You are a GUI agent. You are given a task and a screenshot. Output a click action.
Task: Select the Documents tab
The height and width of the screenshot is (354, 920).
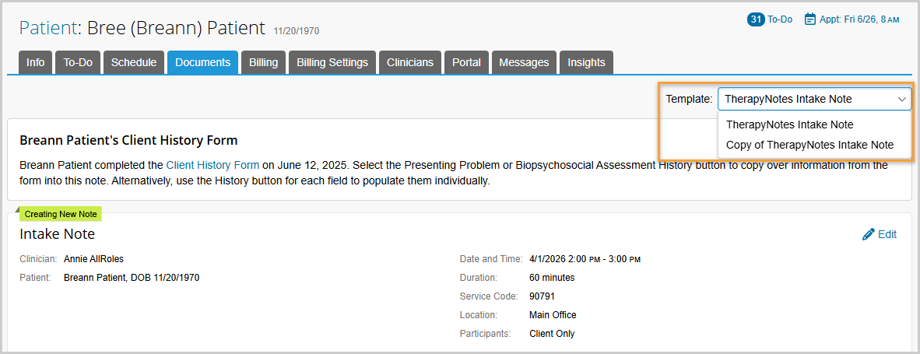[202, 63]
